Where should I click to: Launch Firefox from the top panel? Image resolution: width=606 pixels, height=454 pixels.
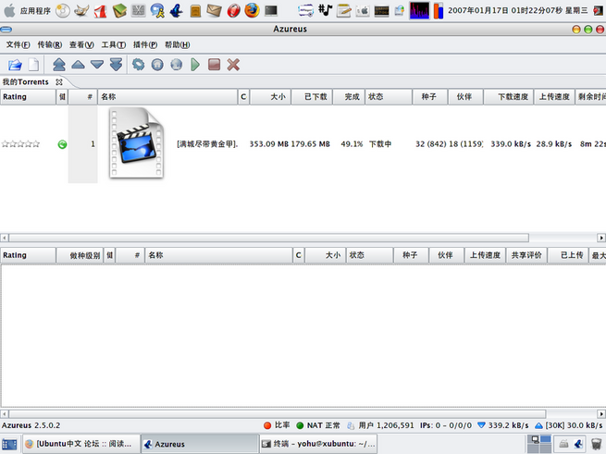(x=252, y=10)
